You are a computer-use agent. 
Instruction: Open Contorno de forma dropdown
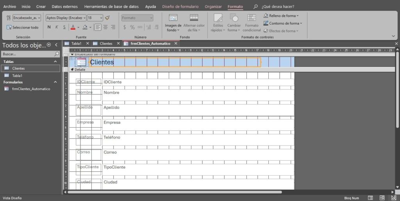(283, 23)
